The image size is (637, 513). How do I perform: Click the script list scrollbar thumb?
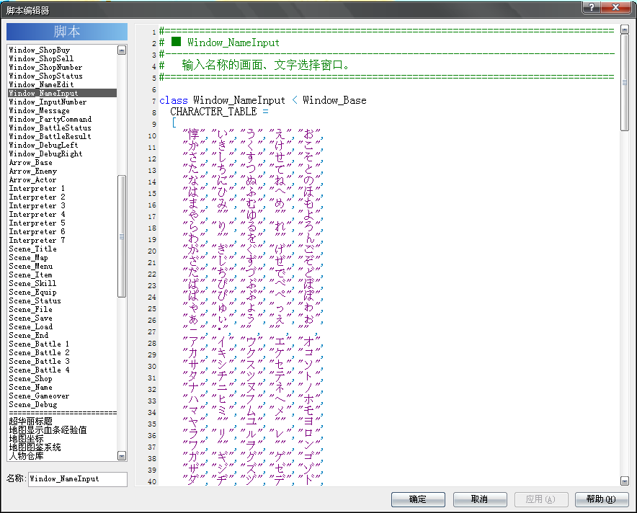[x=122, y=236]
